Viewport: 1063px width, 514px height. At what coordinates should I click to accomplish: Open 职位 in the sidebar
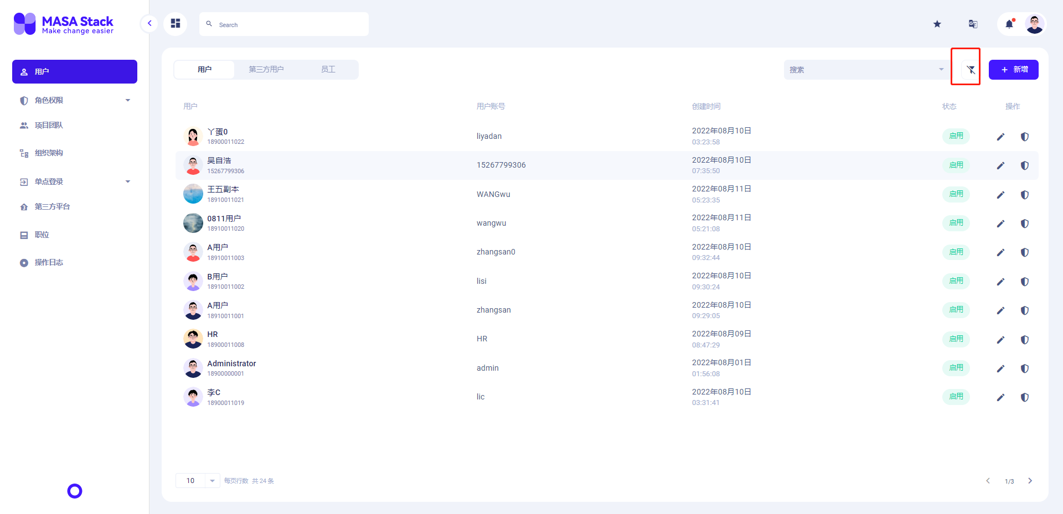point(75,235)
